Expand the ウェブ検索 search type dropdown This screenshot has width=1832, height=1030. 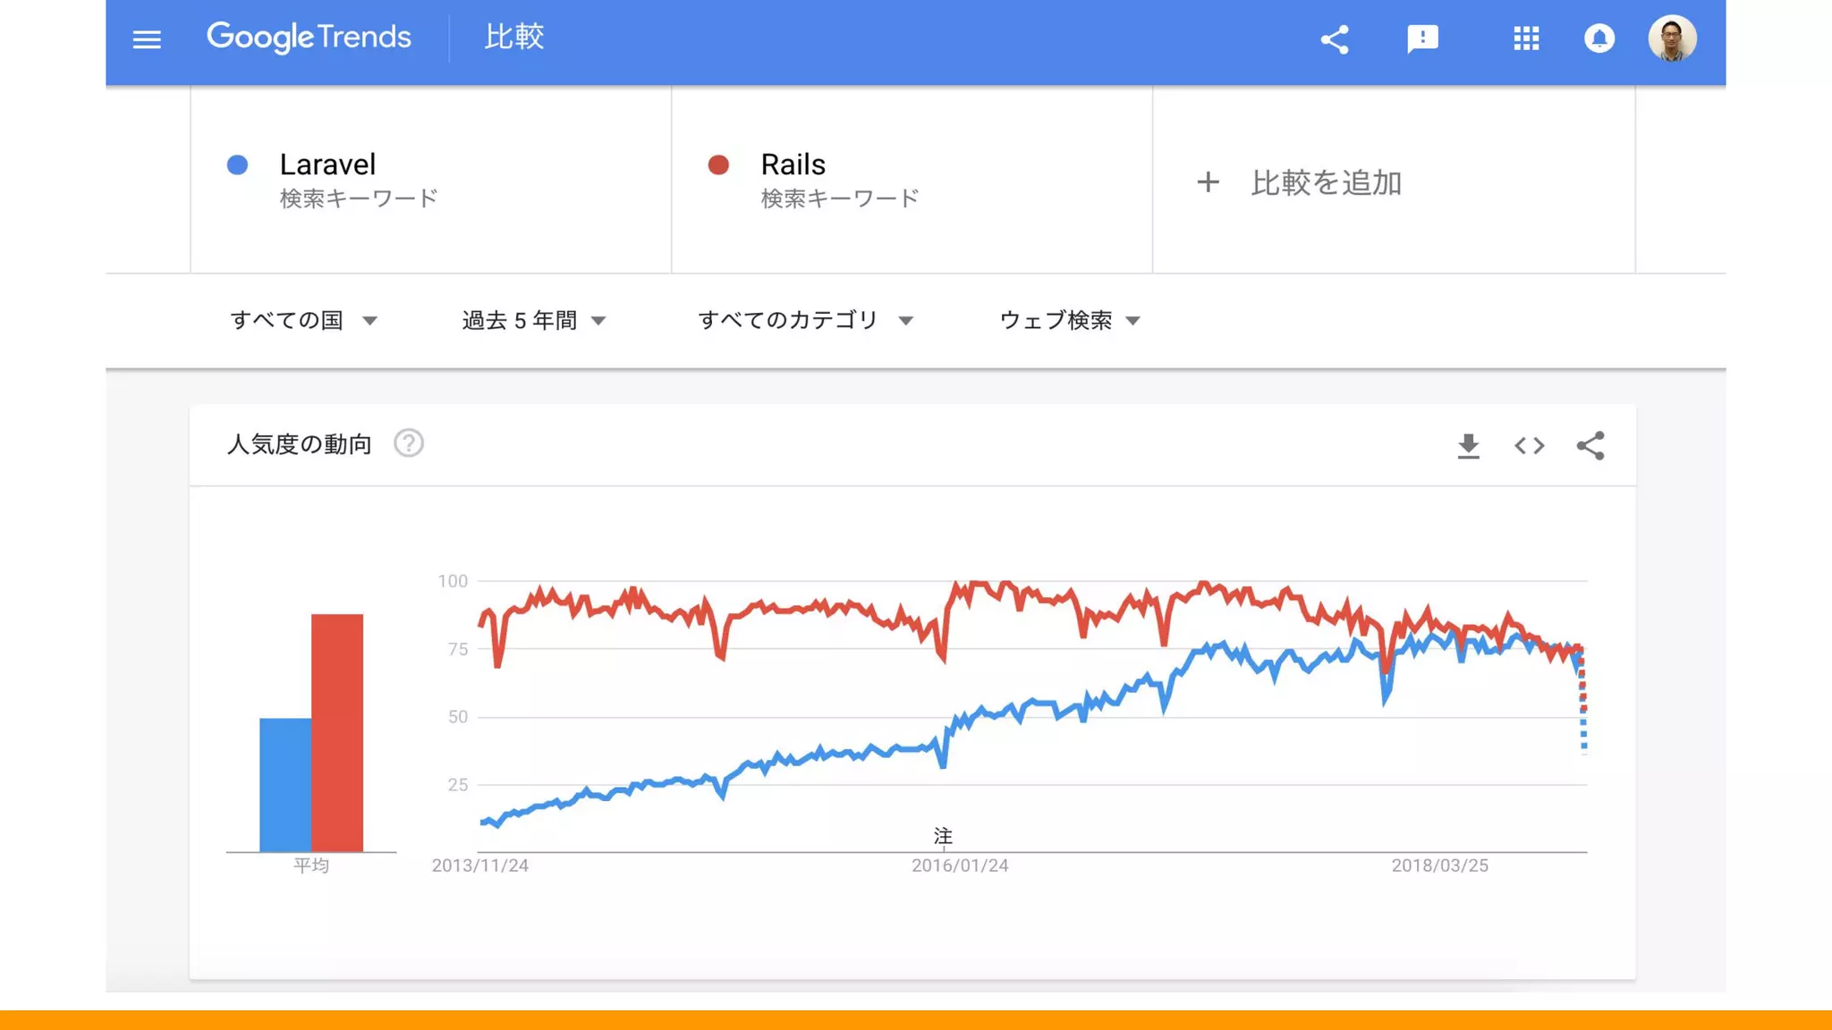point(1070,320)
